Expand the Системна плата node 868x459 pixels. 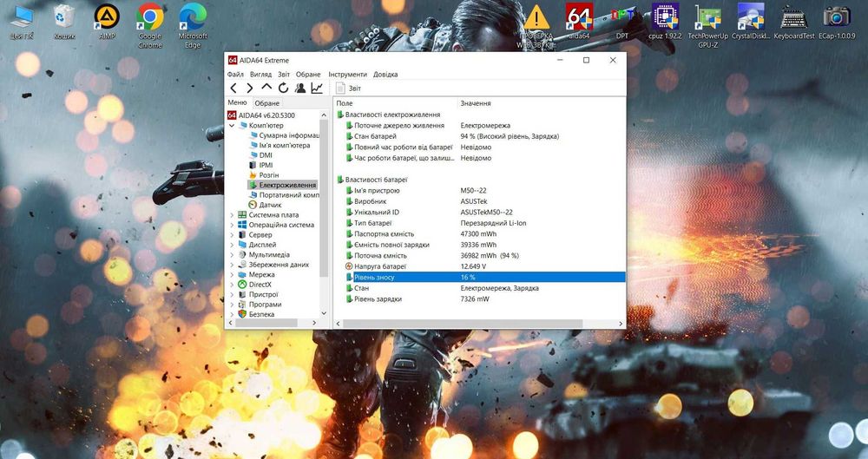(232, 215)
